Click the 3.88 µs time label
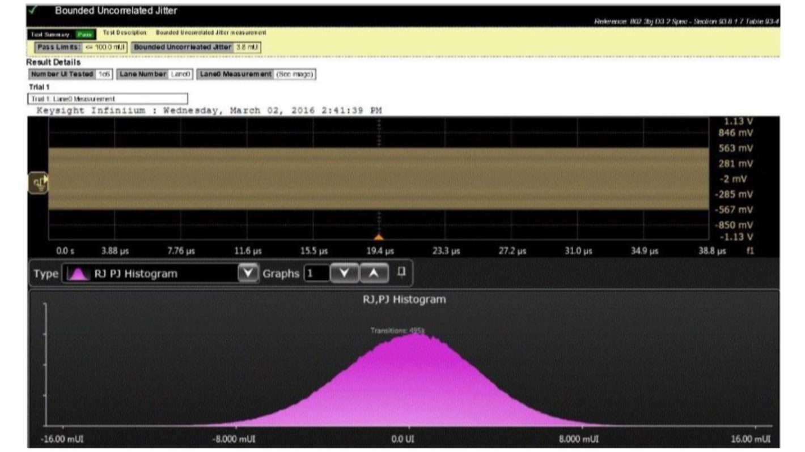 coord(115,250)
